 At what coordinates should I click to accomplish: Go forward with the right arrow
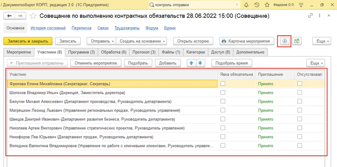pyautogui.click(x=21, y=16)
